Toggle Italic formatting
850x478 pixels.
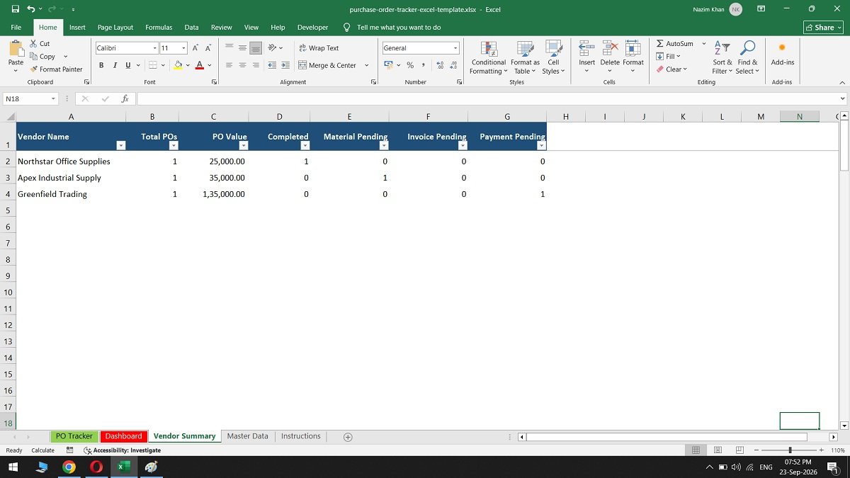click(115, 65)
